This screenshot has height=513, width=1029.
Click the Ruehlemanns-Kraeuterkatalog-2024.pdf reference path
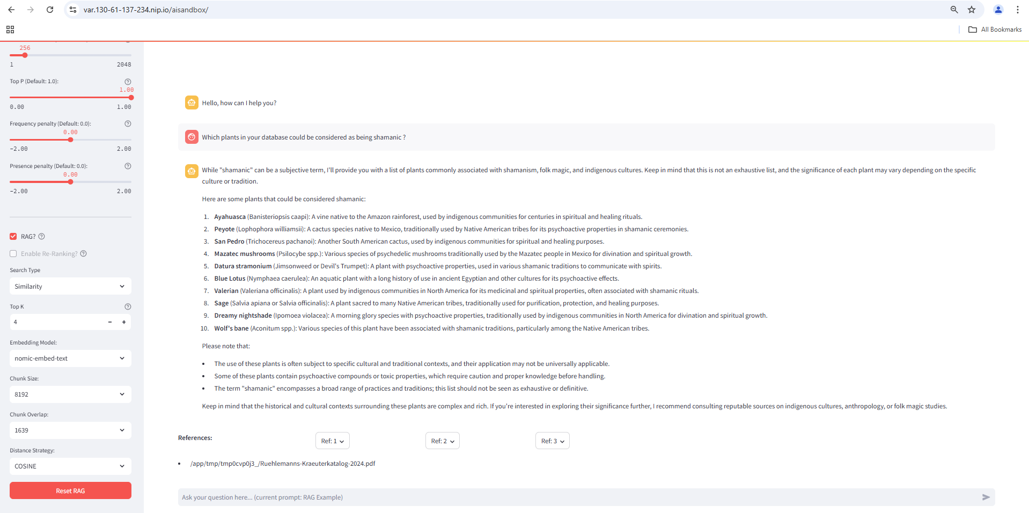point(283,464)
